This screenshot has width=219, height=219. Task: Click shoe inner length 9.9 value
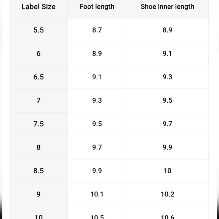167,147
